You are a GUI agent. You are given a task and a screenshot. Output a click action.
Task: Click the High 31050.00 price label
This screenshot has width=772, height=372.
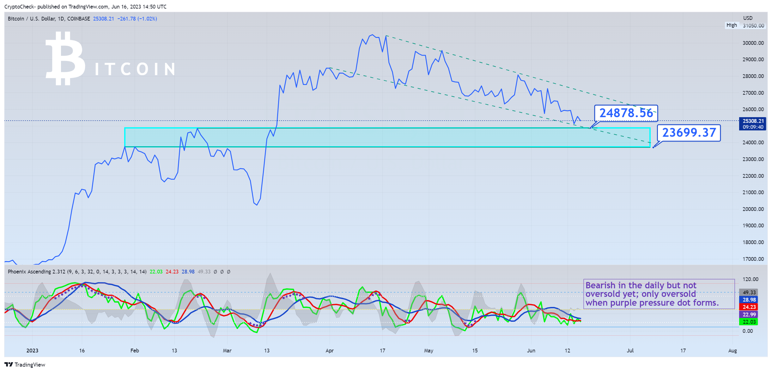[x=745, y=25]
